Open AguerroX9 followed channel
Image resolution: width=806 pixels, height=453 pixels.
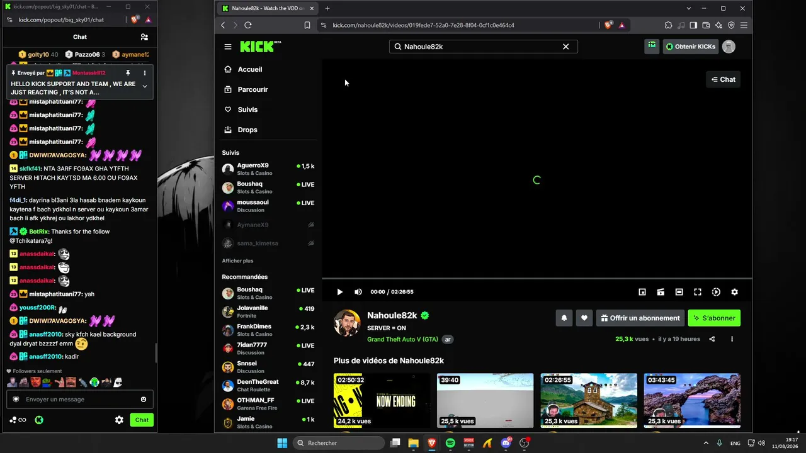(x=268, y=169)
